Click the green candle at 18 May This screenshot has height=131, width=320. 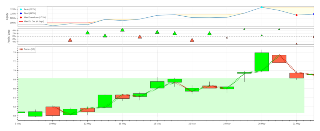[157, 85]
